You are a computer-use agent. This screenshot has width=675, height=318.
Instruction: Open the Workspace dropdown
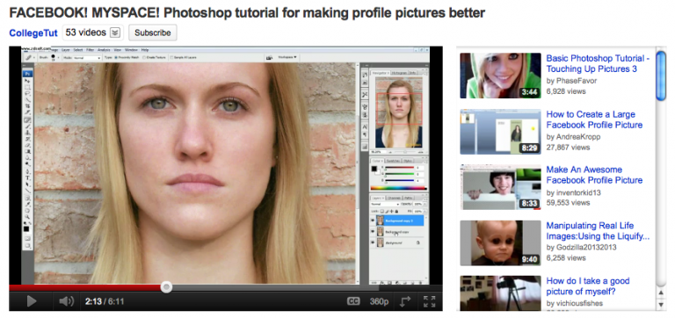pos(287,57)
